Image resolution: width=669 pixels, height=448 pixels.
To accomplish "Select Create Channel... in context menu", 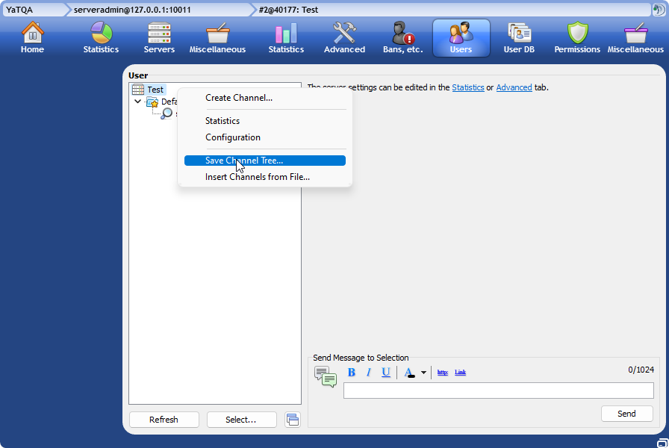I will tap(239, 98).
